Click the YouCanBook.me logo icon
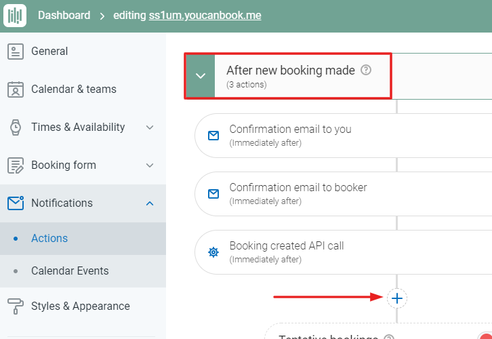Viewport: 492px width, 339px height. click(x=14, y=16)
